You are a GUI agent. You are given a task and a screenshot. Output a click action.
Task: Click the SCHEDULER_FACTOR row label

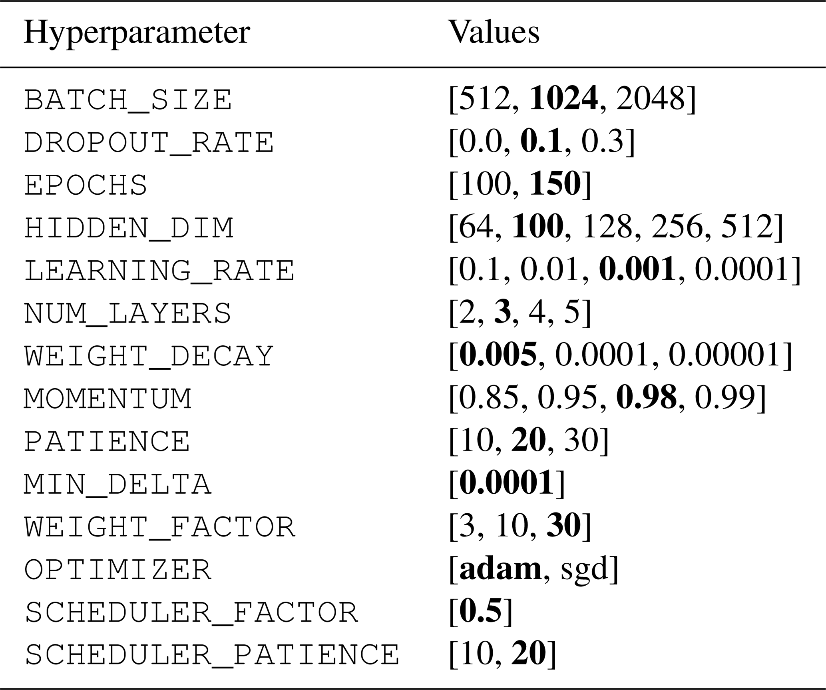pos(191,613)
